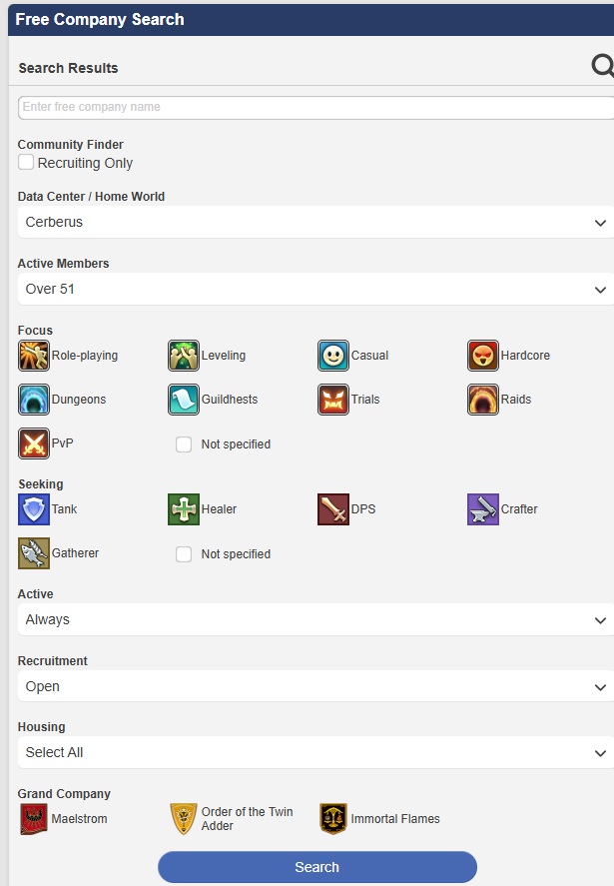Choose the Dungeons focus icon
The width and height of the screenshot is (614, 886).
34,400
